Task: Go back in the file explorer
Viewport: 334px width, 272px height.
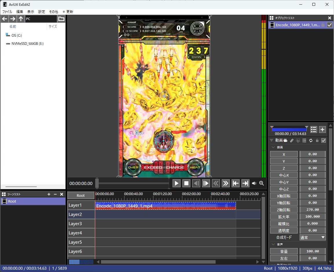Action: click(x=5, y=19)
